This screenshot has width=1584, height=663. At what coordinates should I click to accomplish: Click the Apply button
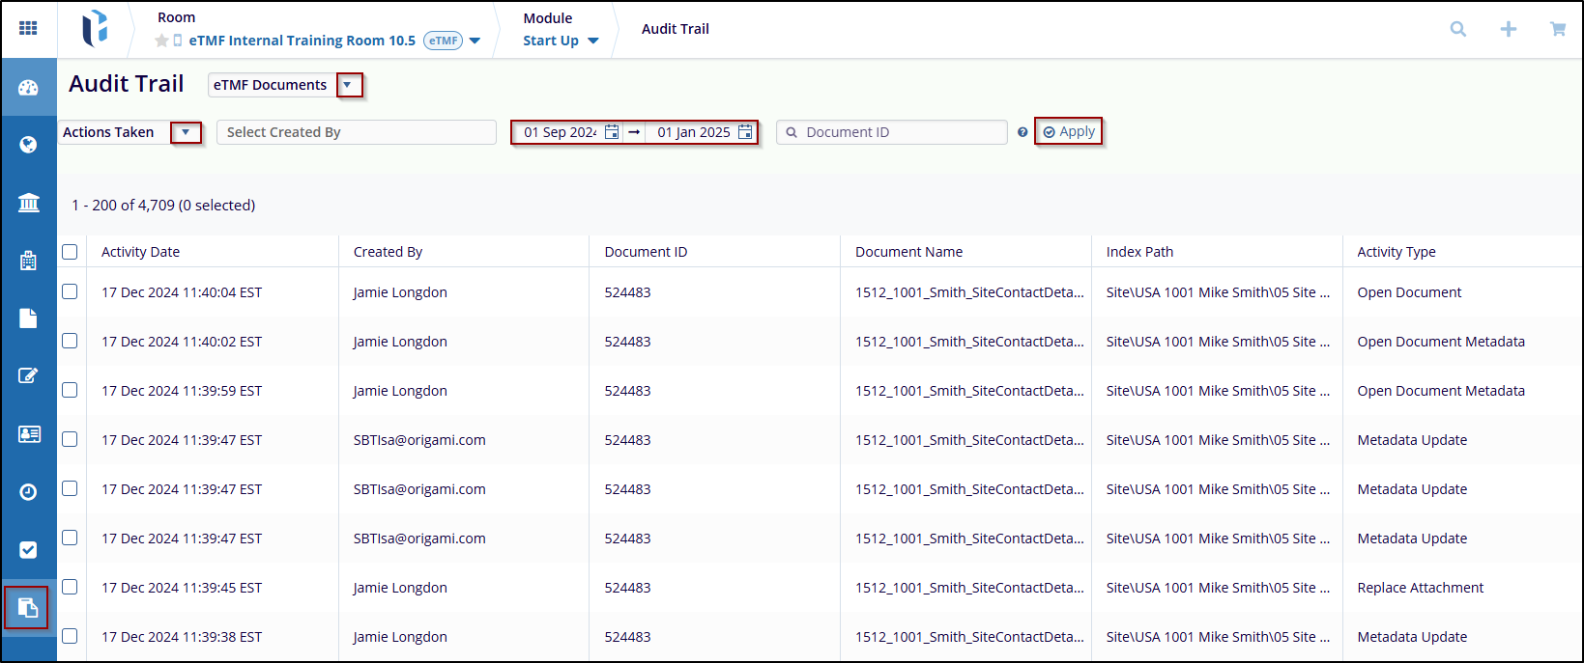(1068, 131)
